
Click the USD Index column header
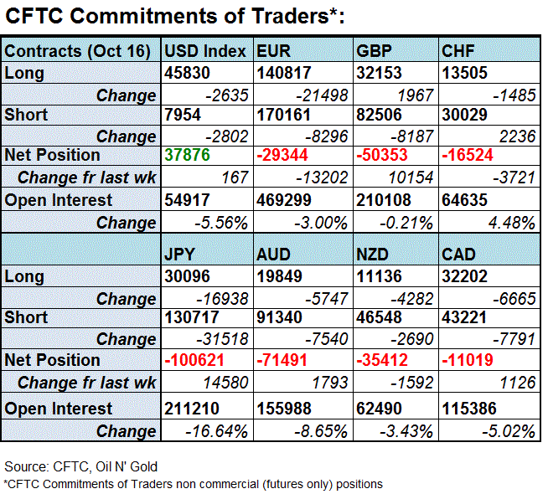(204, 51)
